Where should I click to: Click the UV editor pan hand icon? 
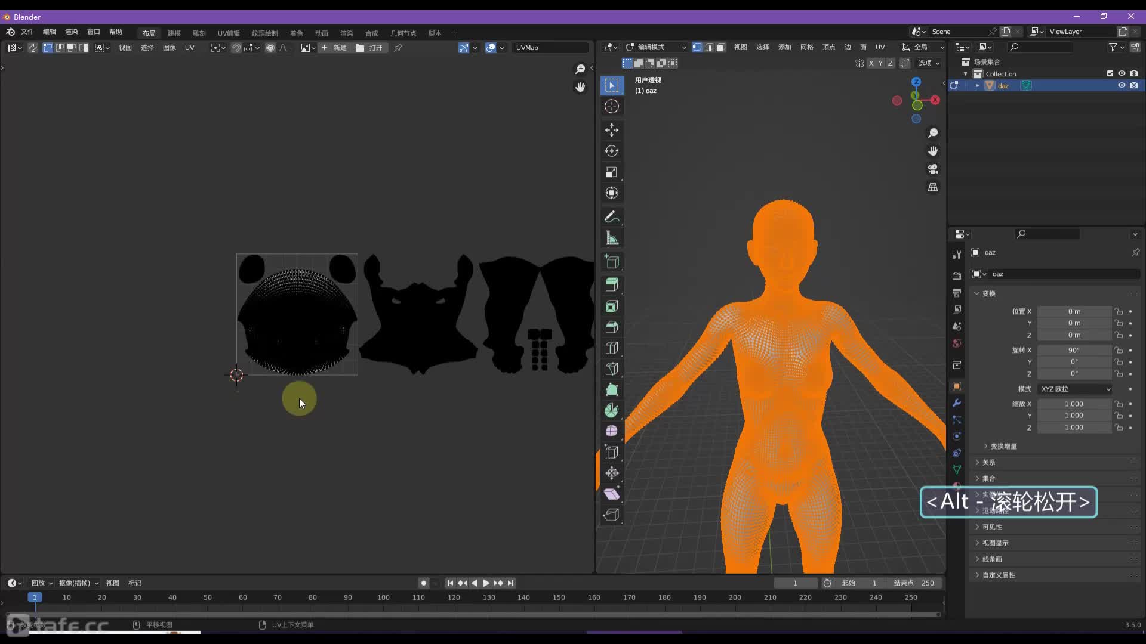tap(580, 87)
